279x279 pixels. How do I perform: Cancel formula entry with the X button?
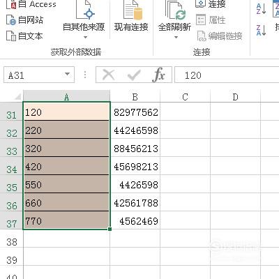(108, 75)
